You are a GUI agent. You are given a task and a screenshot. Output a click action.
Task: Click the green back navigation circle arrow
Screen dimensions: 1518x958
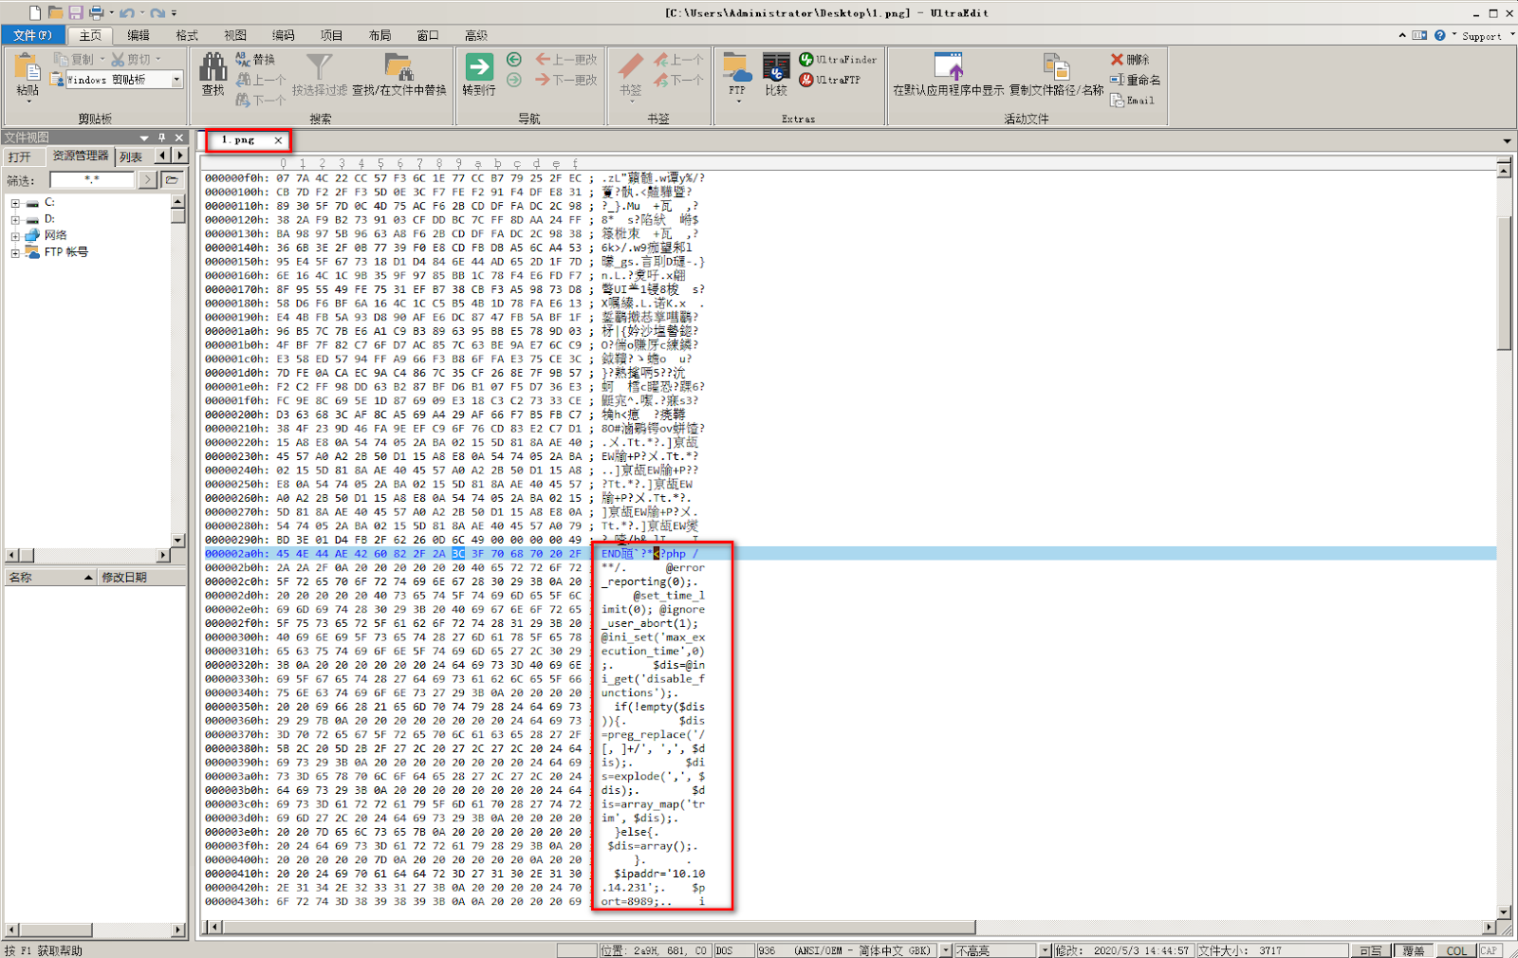pos(514,59)
